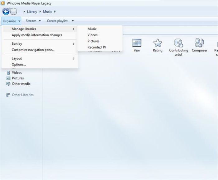This screenshot has height=180, width=218.
Task: Click the Year calendar icon
Action: pos(137,43)
